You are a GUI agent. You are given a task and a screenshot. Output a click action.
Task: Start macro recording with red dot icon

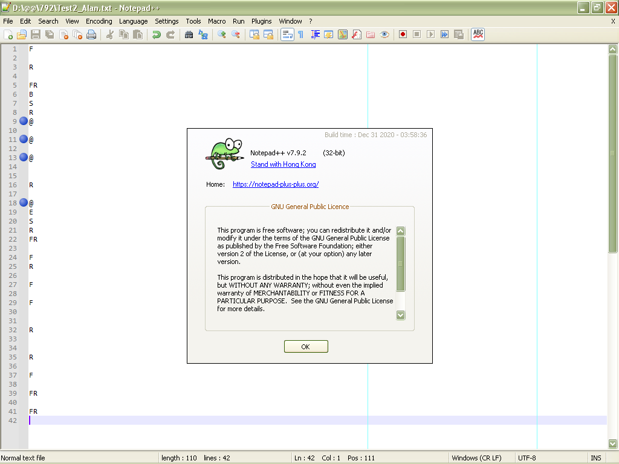click(x=403, y=34)
